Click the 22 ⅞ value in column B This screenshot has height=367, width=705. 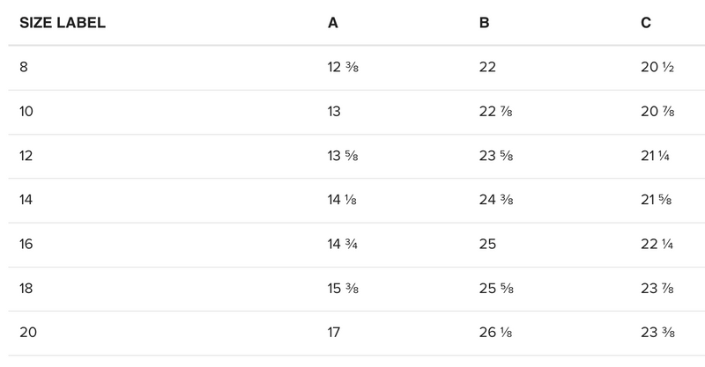496,112
